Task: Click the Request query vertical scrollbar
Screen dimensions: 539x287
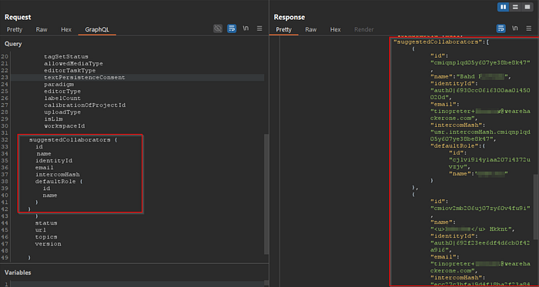Action: [x=266, y=194]
